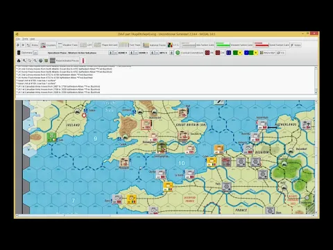Select the gray counter at Brest
The width and height of the screenshot is (333, 250).
(x=117, y=199)
